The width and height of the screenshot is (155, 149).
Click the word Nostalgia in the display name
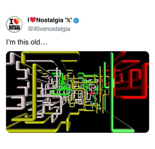tap(50, 20)
